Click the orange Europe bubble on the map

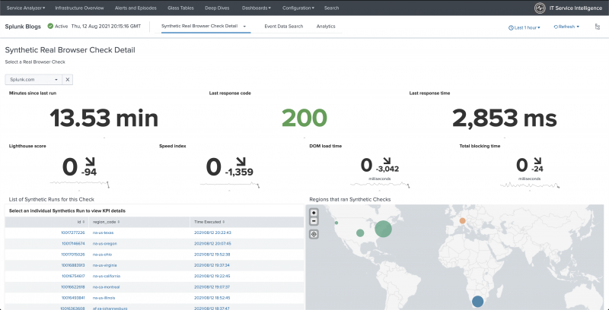[463, 221]
